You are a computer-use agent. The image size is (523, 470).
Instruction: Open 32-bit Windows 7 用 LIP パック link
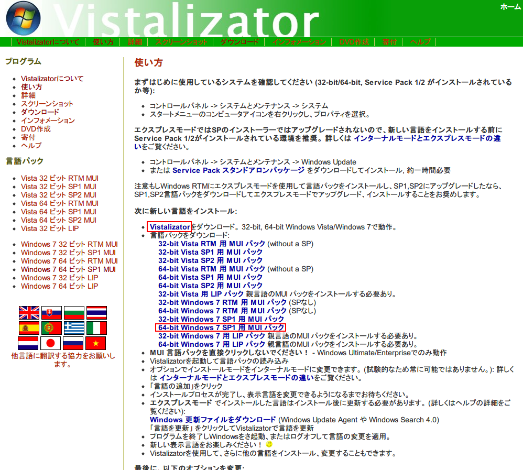pyautogui.click(x=212, y=336)
